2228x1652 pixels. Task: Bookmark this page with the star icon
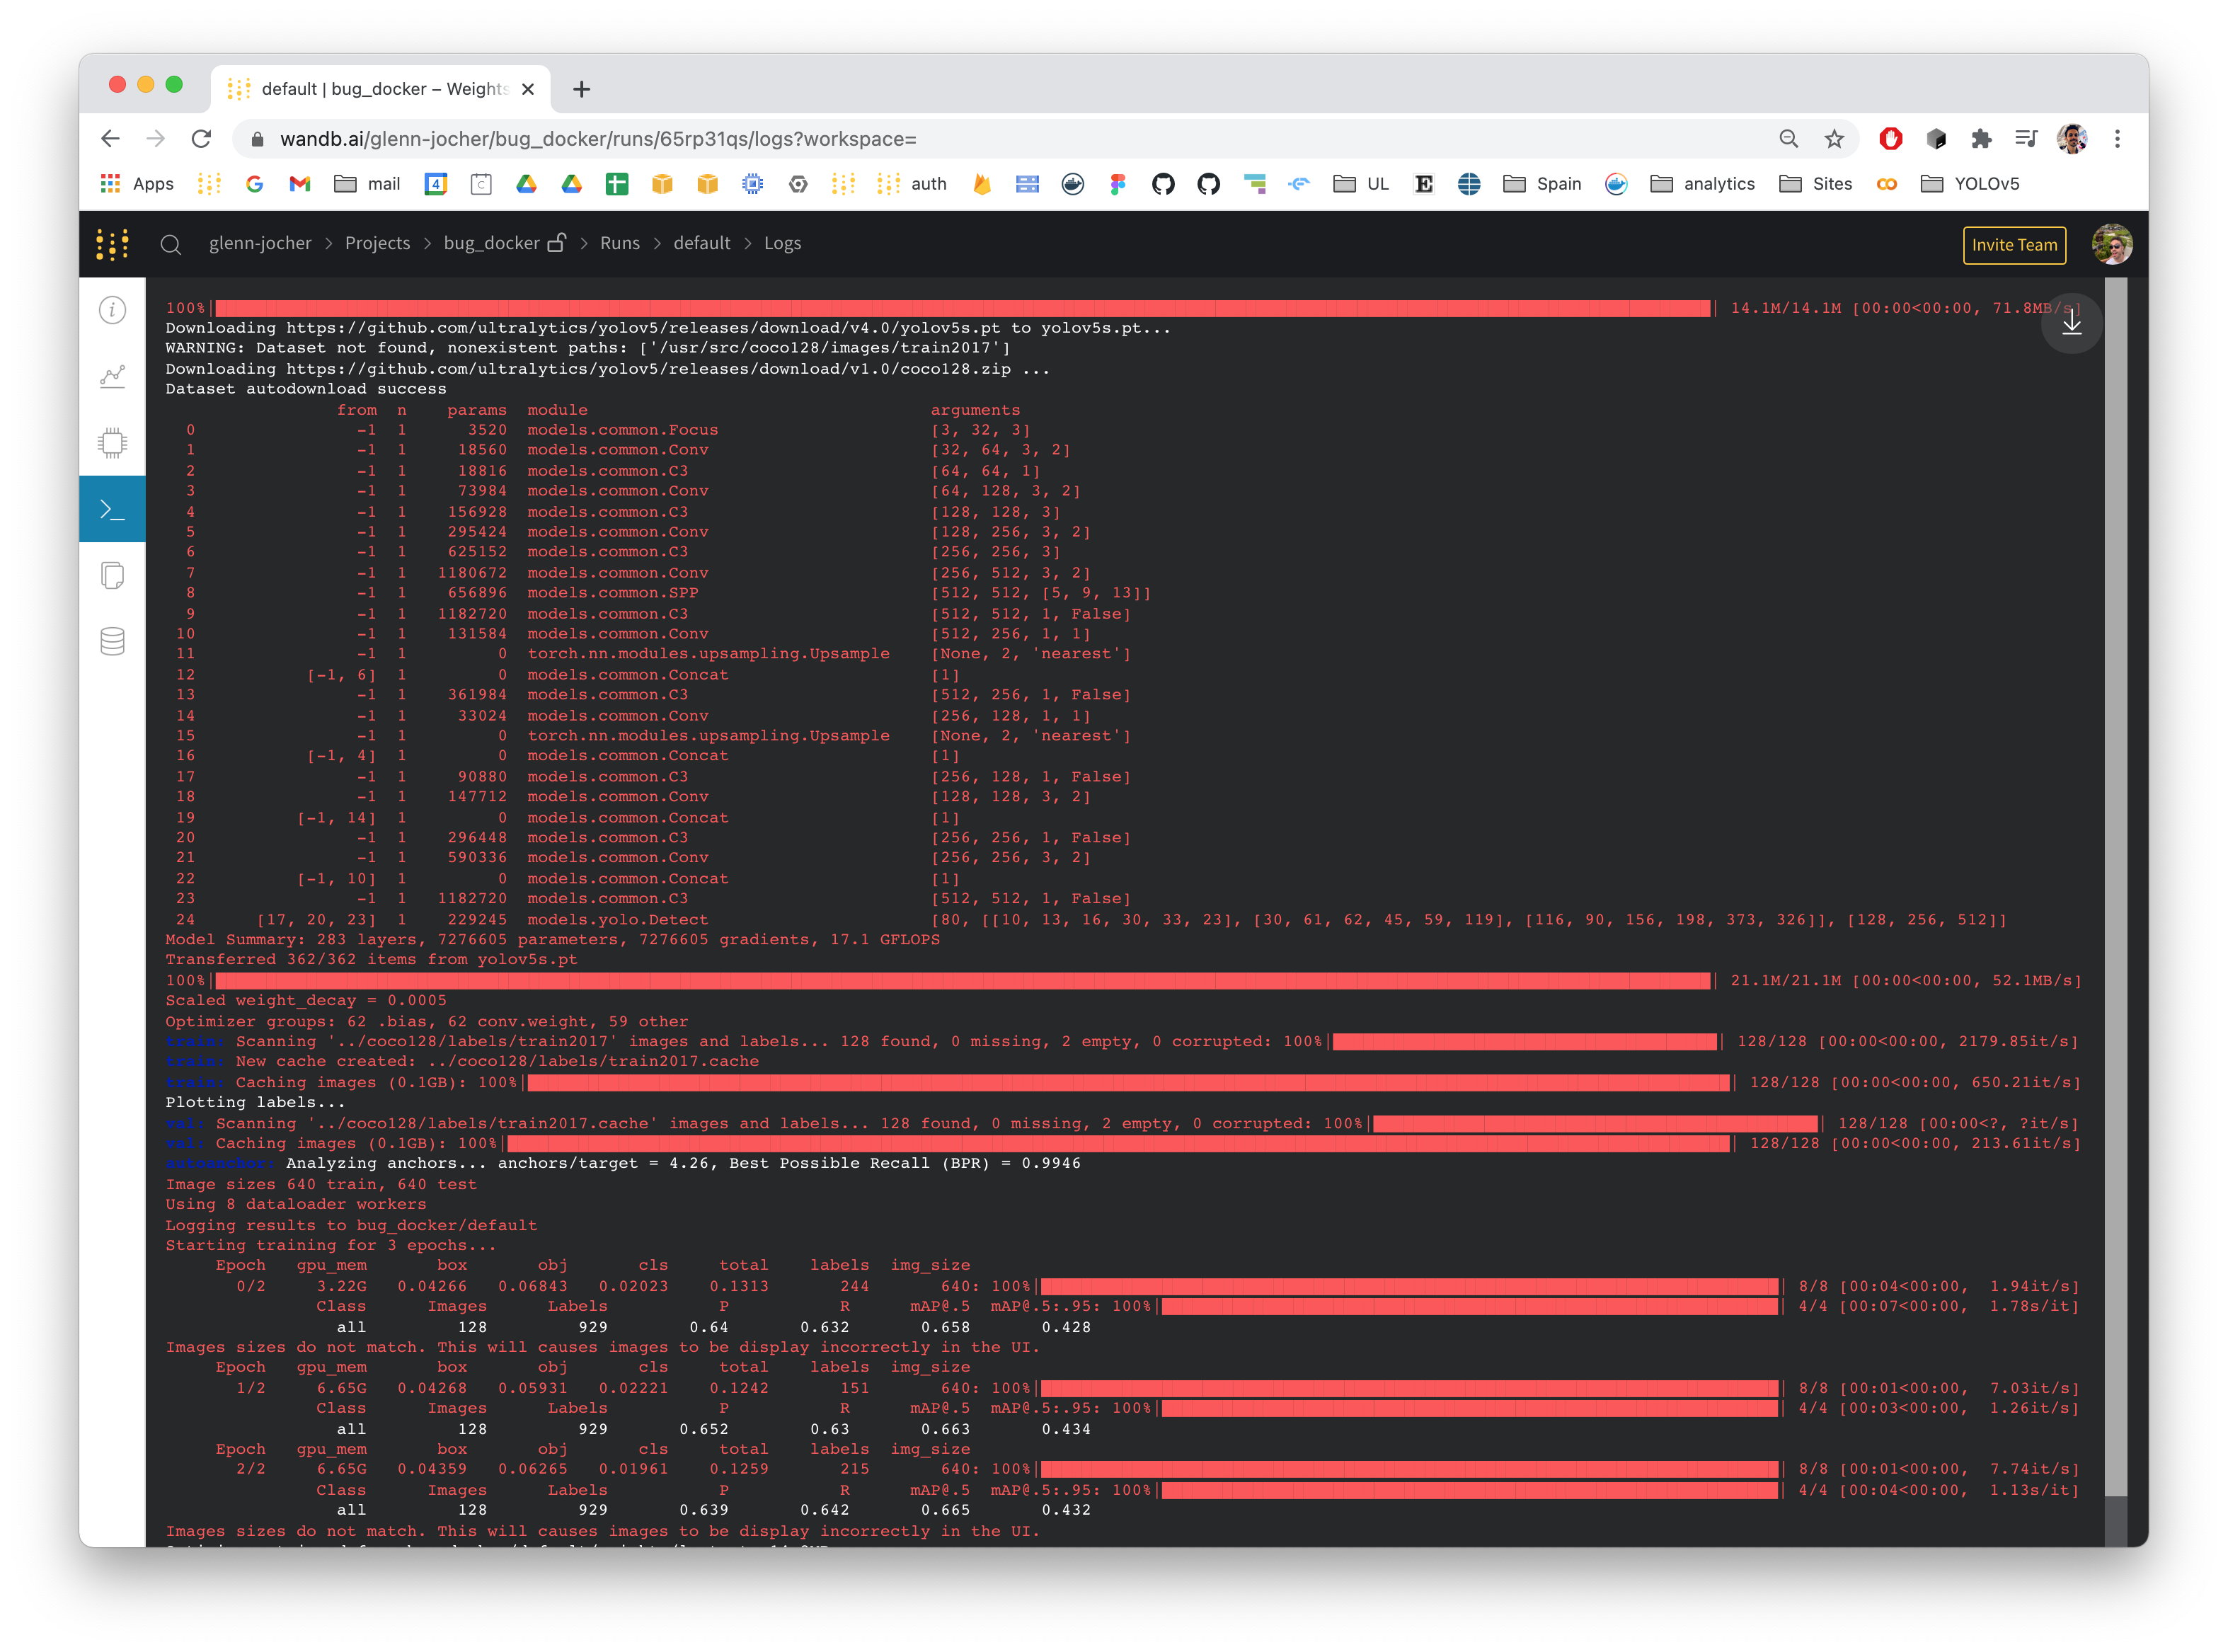[1833, 139]
